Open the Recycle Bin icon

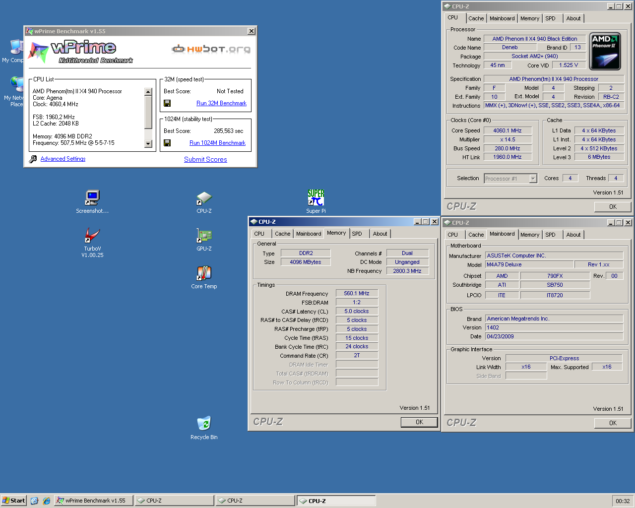pos(204,428)
